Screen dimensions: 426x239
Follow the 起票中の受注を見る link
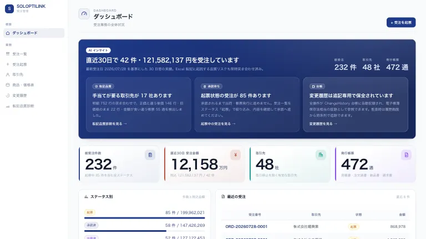click(x=218, y=123)
